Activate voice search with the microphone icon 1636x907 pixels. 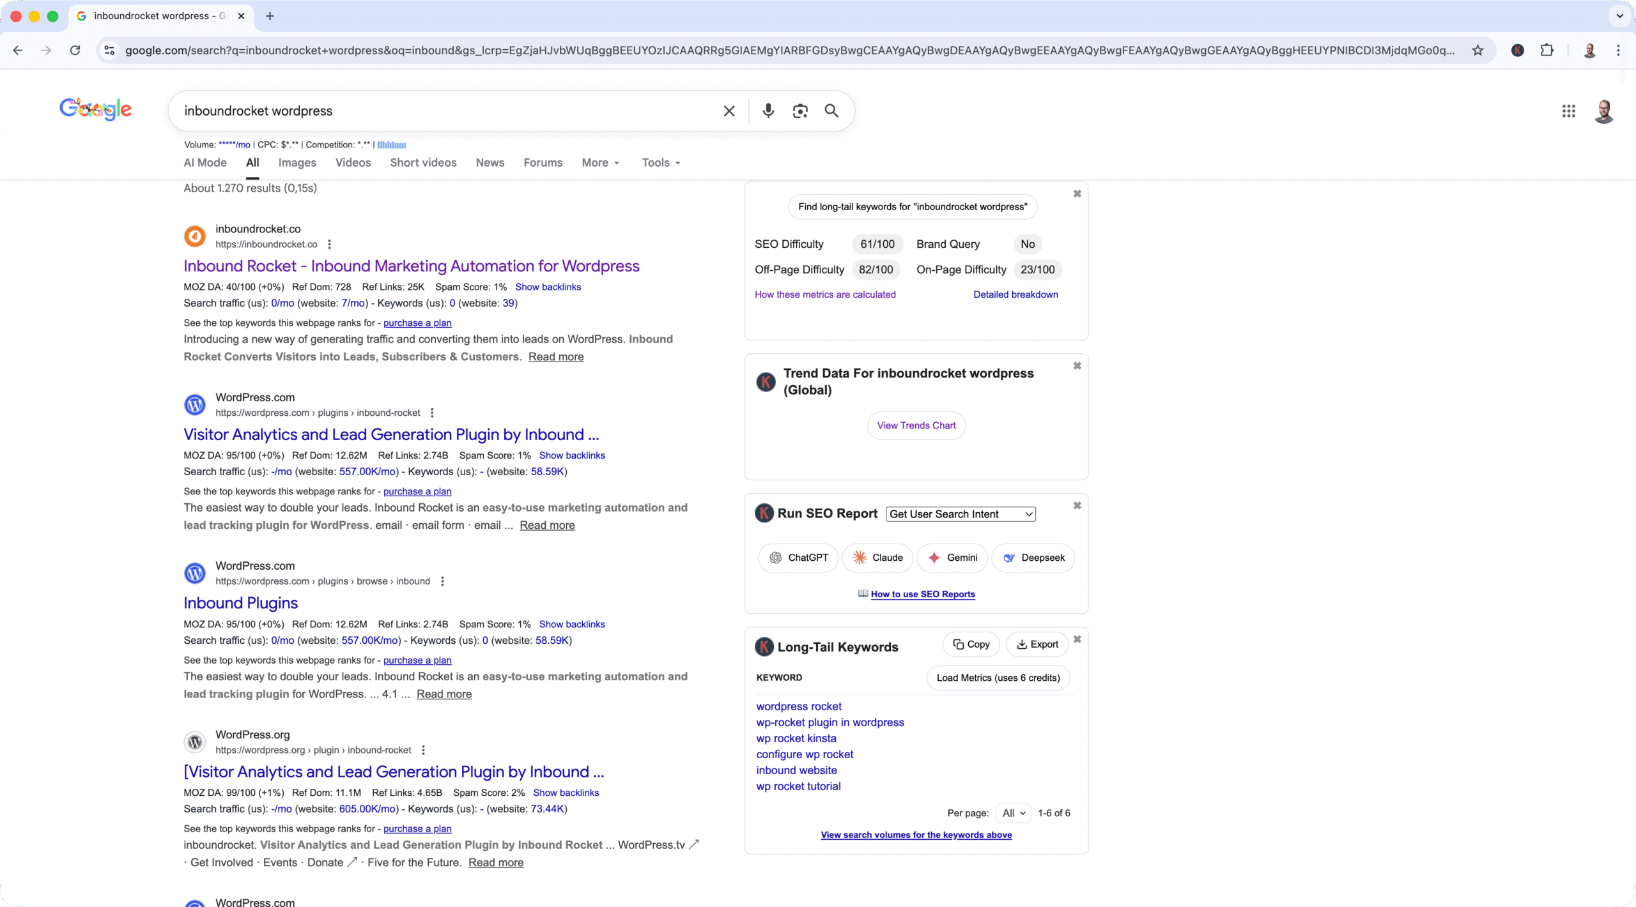(x=768, y=111)
